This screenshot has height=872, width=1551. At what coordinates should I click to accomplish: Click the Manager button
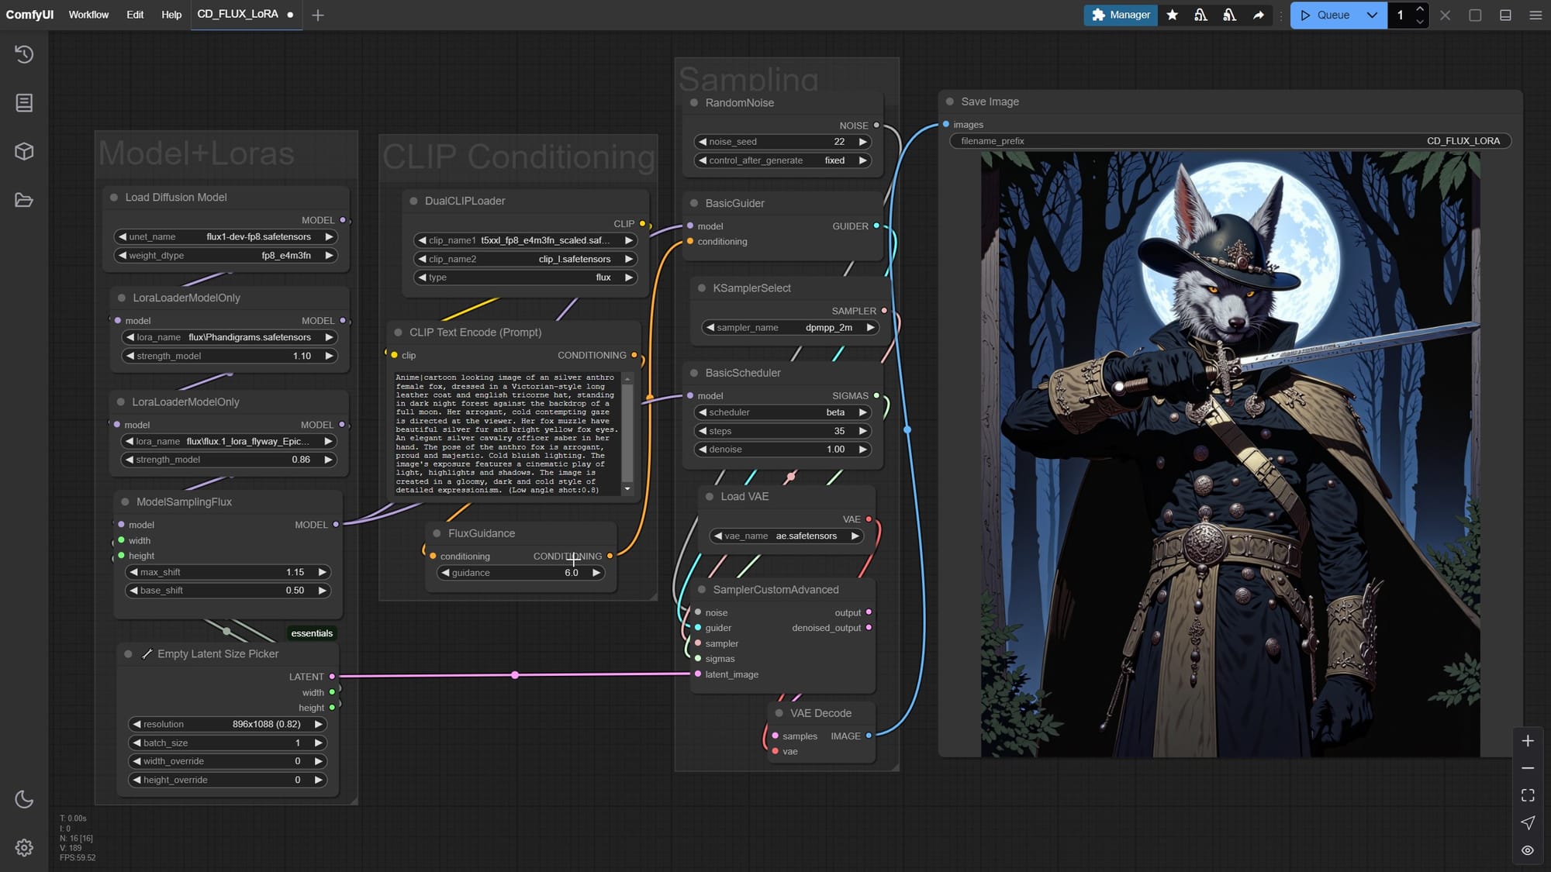coord(1121,15)
